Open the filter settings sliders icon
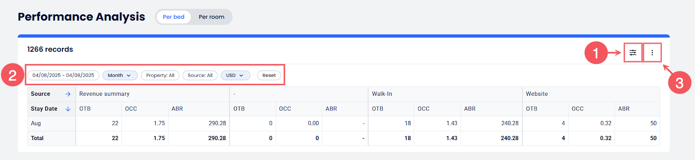The width and height of the screenshot is (695, 160). tap(633, 53)
